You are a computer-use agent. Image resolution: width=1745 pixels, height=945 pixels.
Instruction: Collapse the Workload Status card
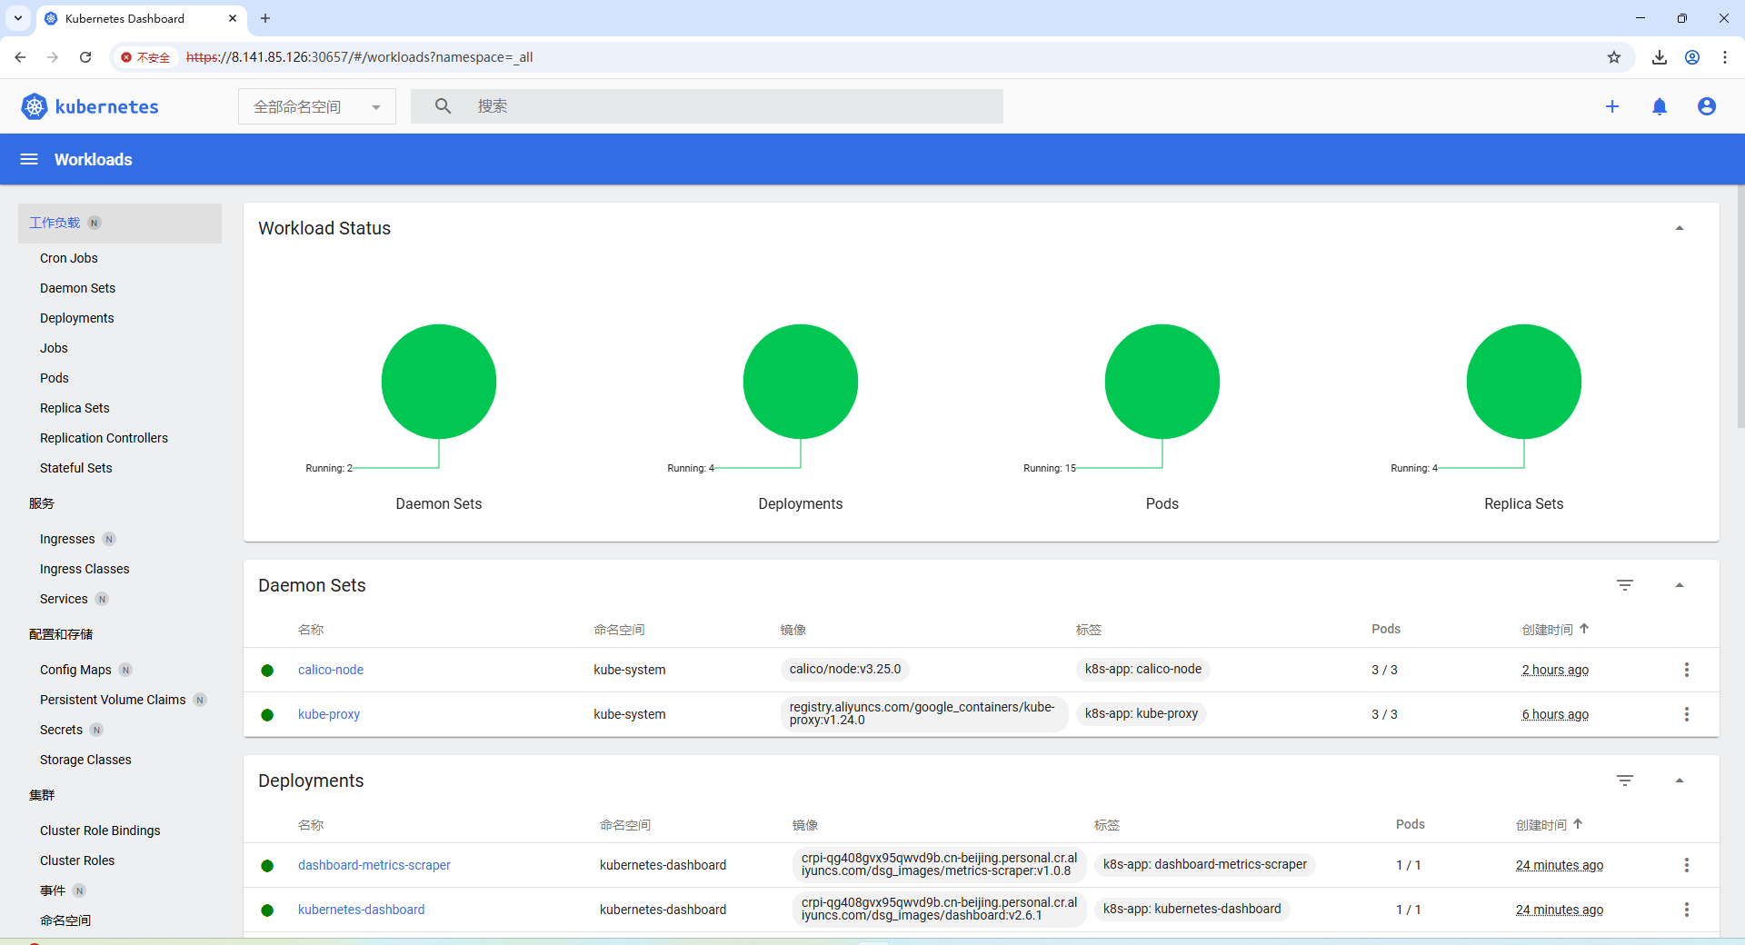pos(1680,228)
